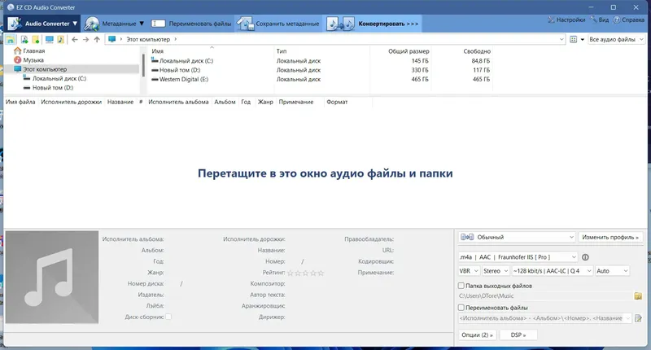Screen dimensions: 651x350
Task: Open the Все аудио файлы filter dropdown
Action: tap(616, 39)
